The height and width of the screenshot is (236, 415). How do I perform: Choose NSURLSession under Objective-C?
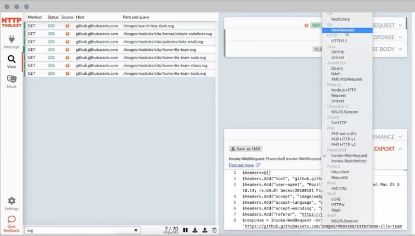pos(344,112)
